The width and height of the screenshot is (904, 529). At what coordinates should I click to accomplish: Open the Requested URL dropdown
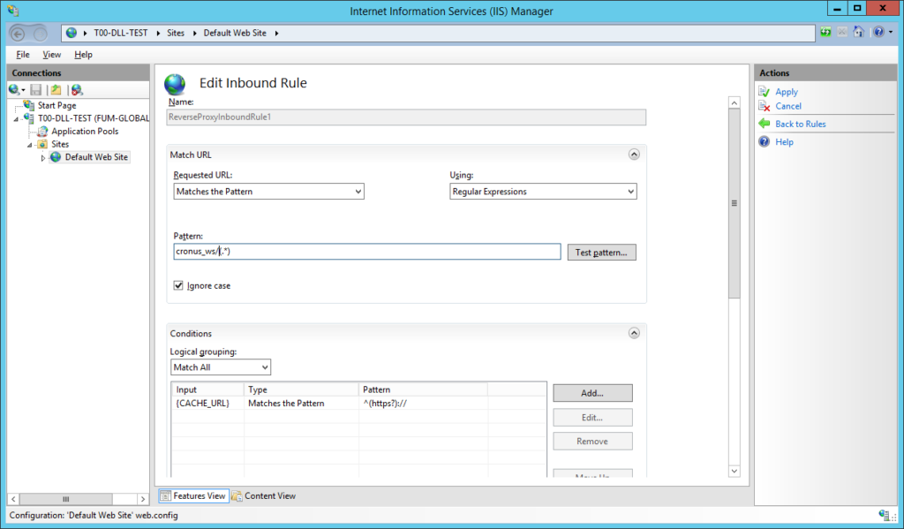pyautogui.click(x=268, y=192)
